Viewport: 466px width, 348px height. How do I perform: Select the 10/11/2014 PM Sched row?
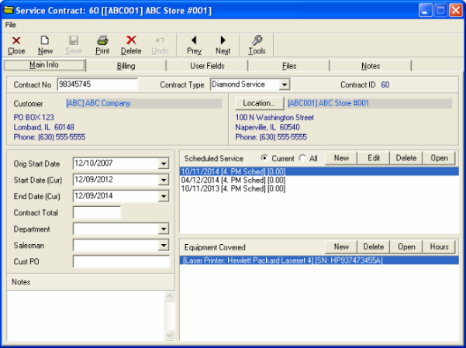click(x=319, y=171)
